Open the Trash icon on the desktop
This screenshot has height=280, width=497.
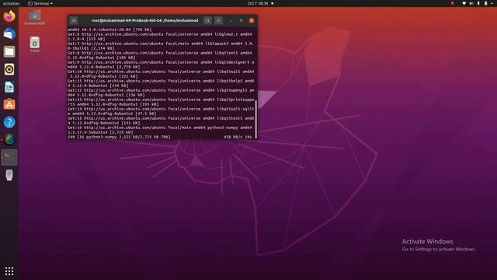[x=34, y=44]
